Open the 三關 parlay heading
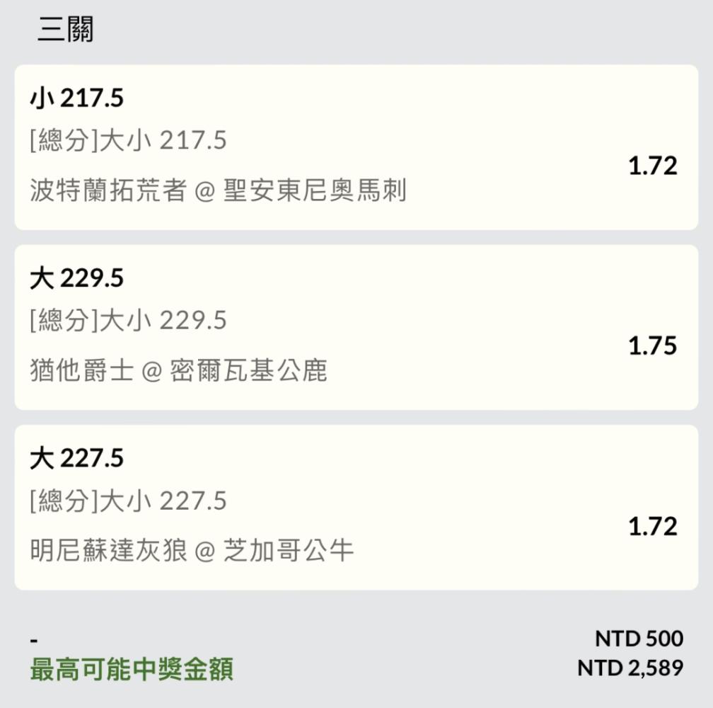Screen dimensions: 713x708 tap(66, 29)
